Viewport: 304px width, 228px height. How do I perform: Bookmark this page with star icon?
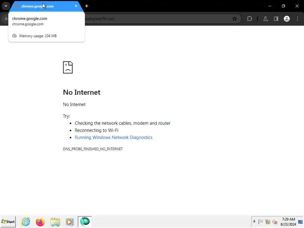pyautogui.click(x=235, y=19)
